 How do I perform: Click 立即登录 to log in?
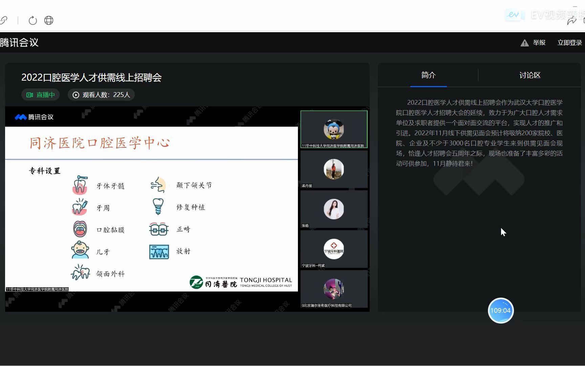click(x=569, y=43)
